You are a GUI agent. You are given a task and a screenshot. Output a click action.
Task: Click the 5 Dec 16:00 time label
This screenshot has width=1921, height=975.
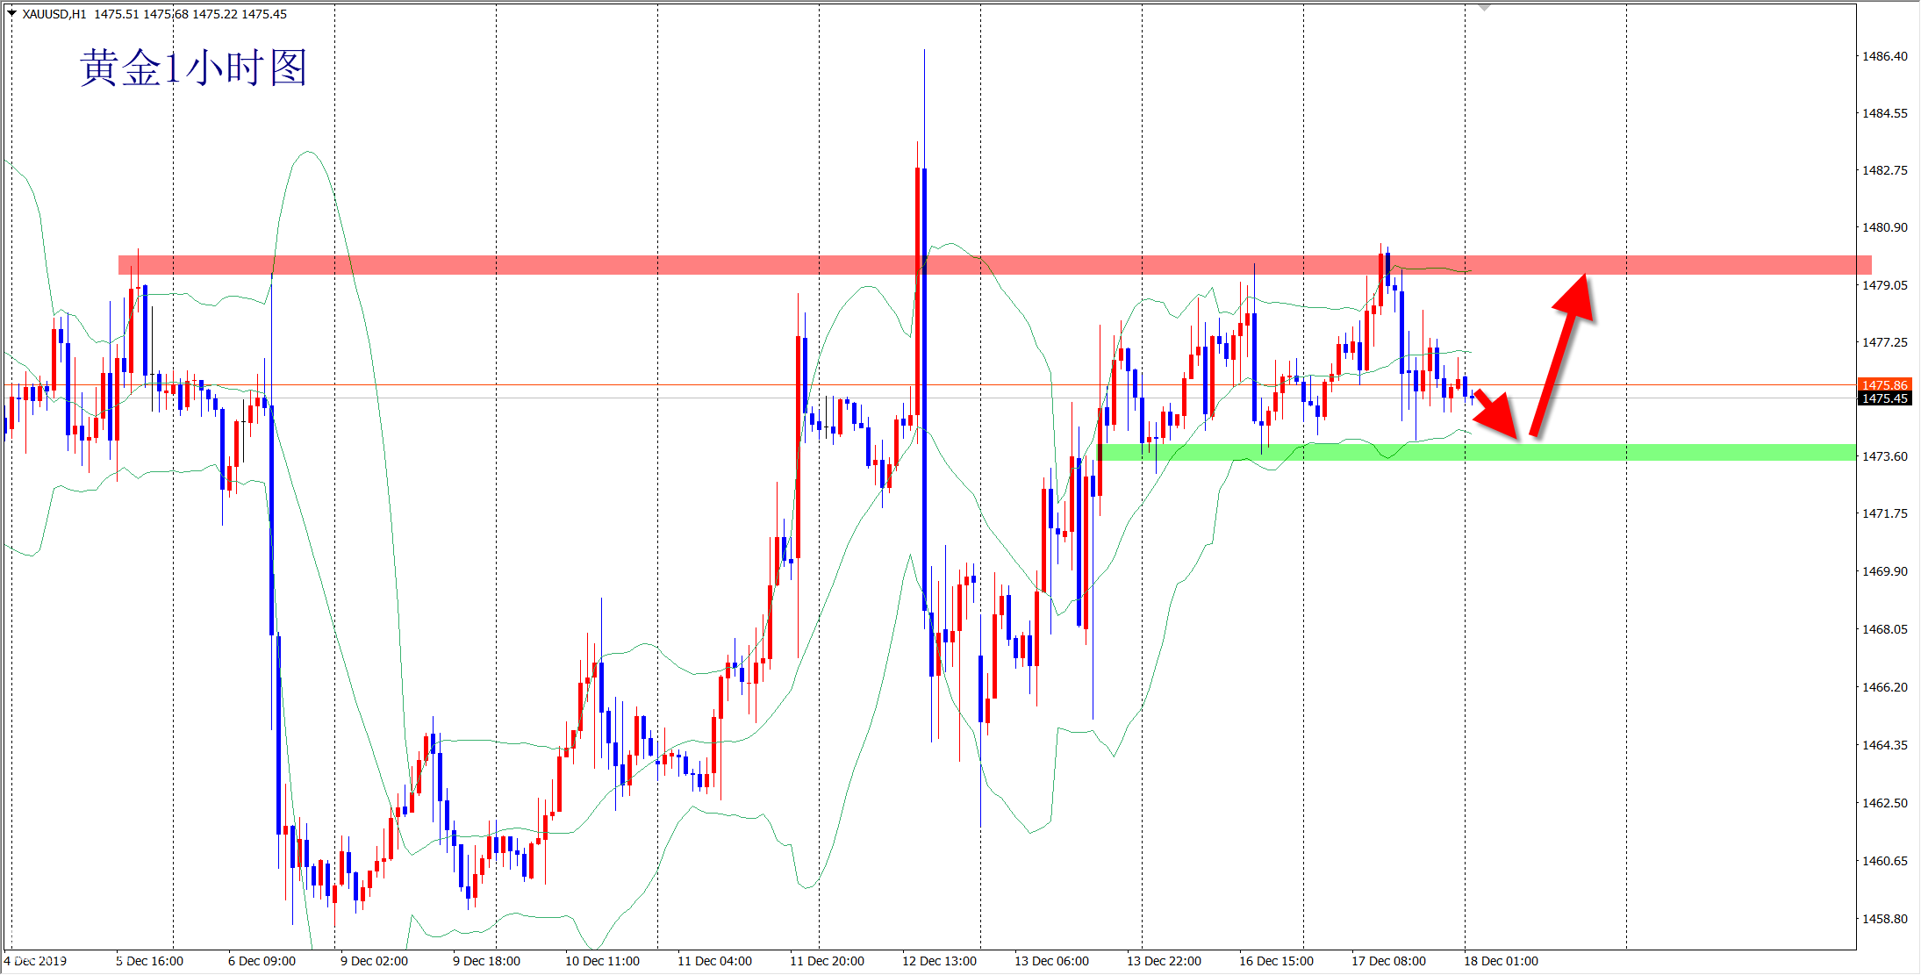[149, 961]
